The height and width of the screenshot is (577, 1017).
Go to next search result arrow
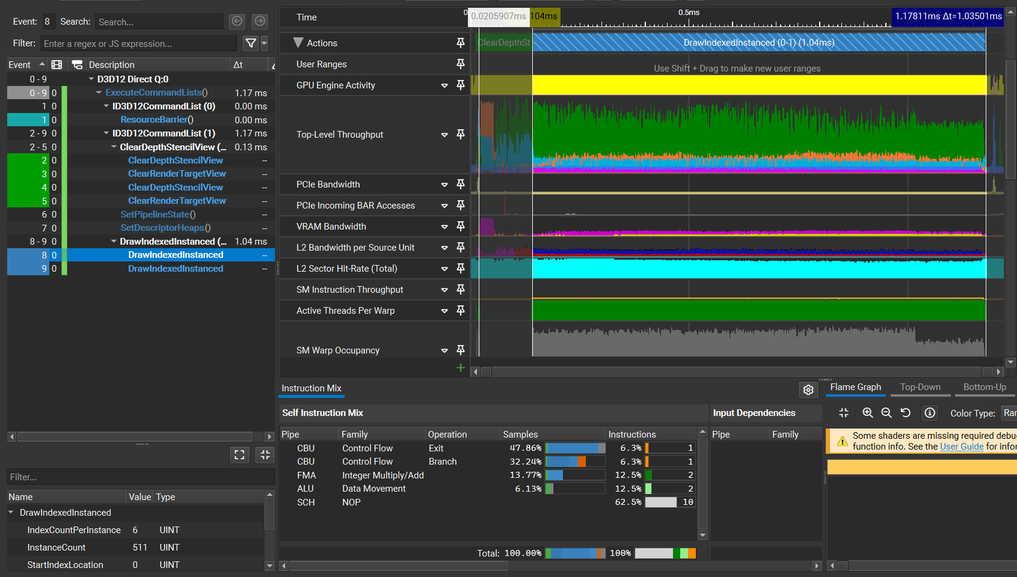coord(260,22)
